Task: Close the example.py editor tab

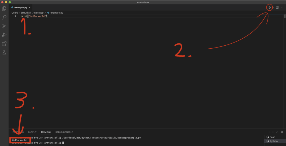Action: [30, 8]
